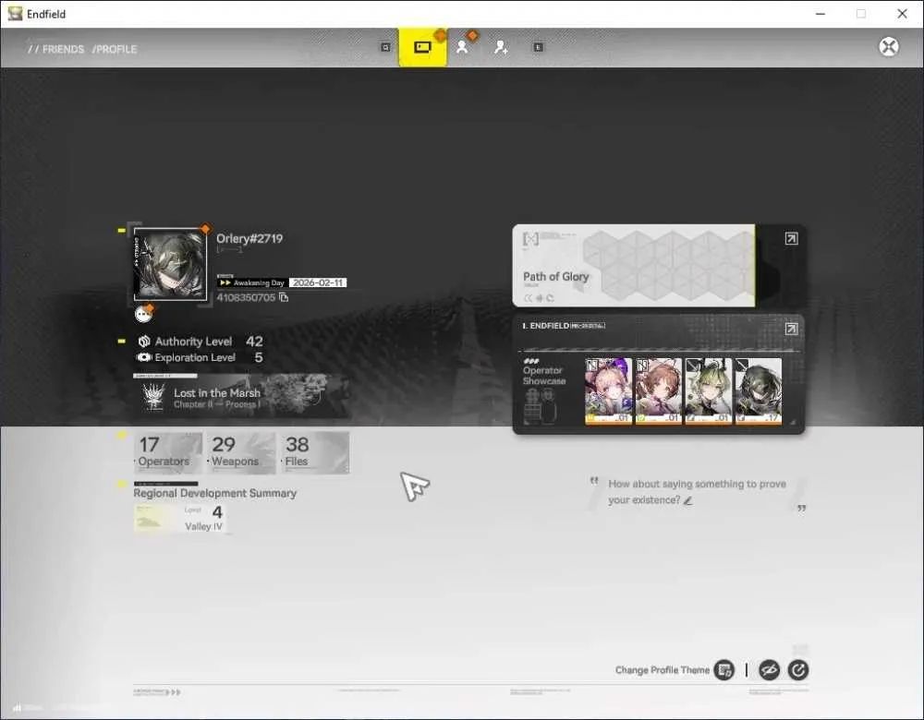
Task: Click the Awakening Day date 2026-02-11
Action: pos(318,282)
